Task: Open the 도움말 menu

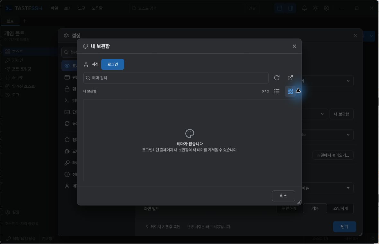Action: tap(97, 8)
